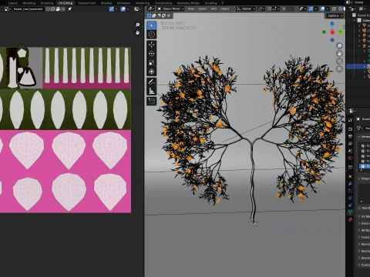This screenshot has width=370, height=277.
Task: Open the Object Mode dropdown
Action: point(170,9)
